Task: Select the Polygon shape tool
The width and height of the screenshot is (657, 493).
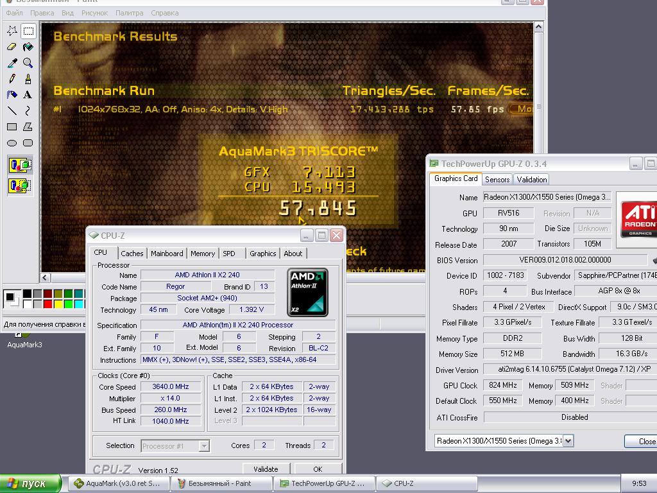Action: (x=28, y=126)
